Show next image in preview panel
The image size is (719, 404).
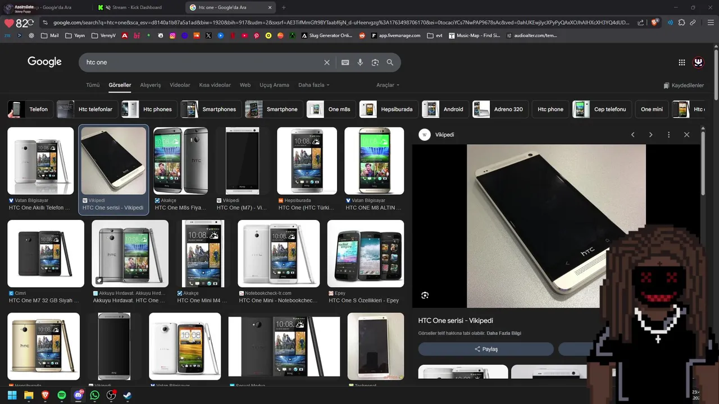coord(650,135)
